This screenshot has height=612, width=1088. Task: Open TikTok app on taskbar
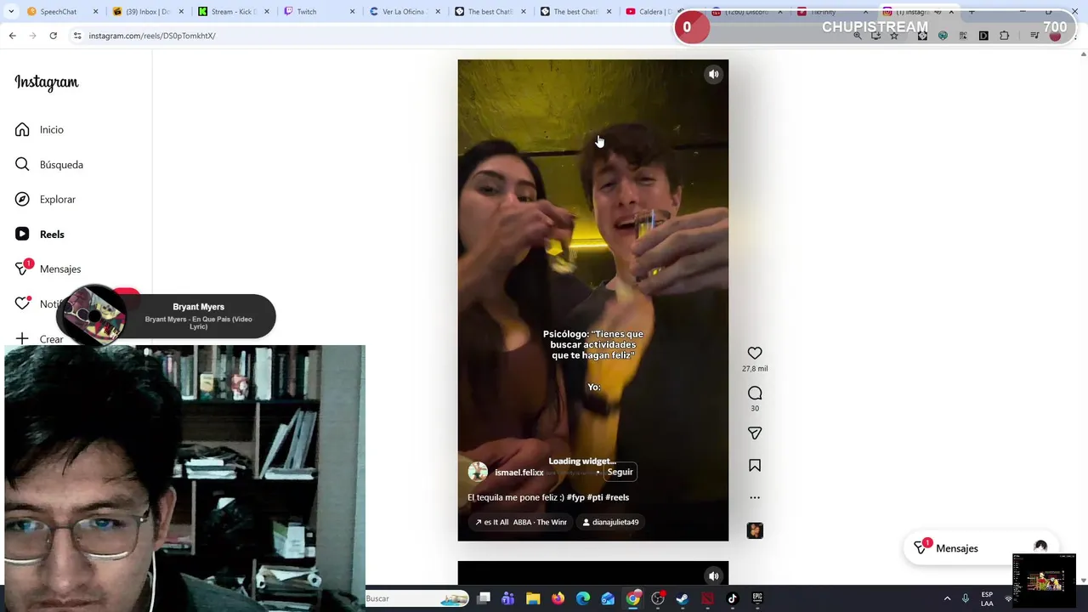click(732, 598)
